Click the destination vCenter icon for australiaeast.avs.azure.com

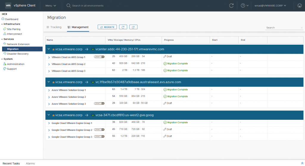[x=93, y=82]
